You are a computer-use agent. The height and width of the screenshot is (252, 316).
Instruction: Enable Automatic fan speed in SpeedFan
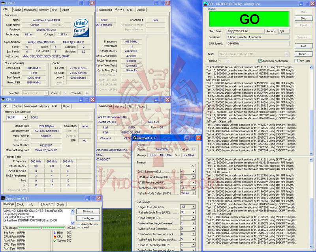point(78,226)
